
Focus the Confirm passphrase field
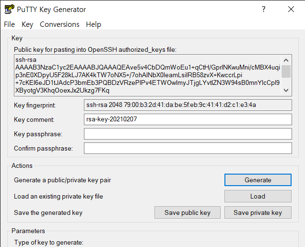coord(188,148)
